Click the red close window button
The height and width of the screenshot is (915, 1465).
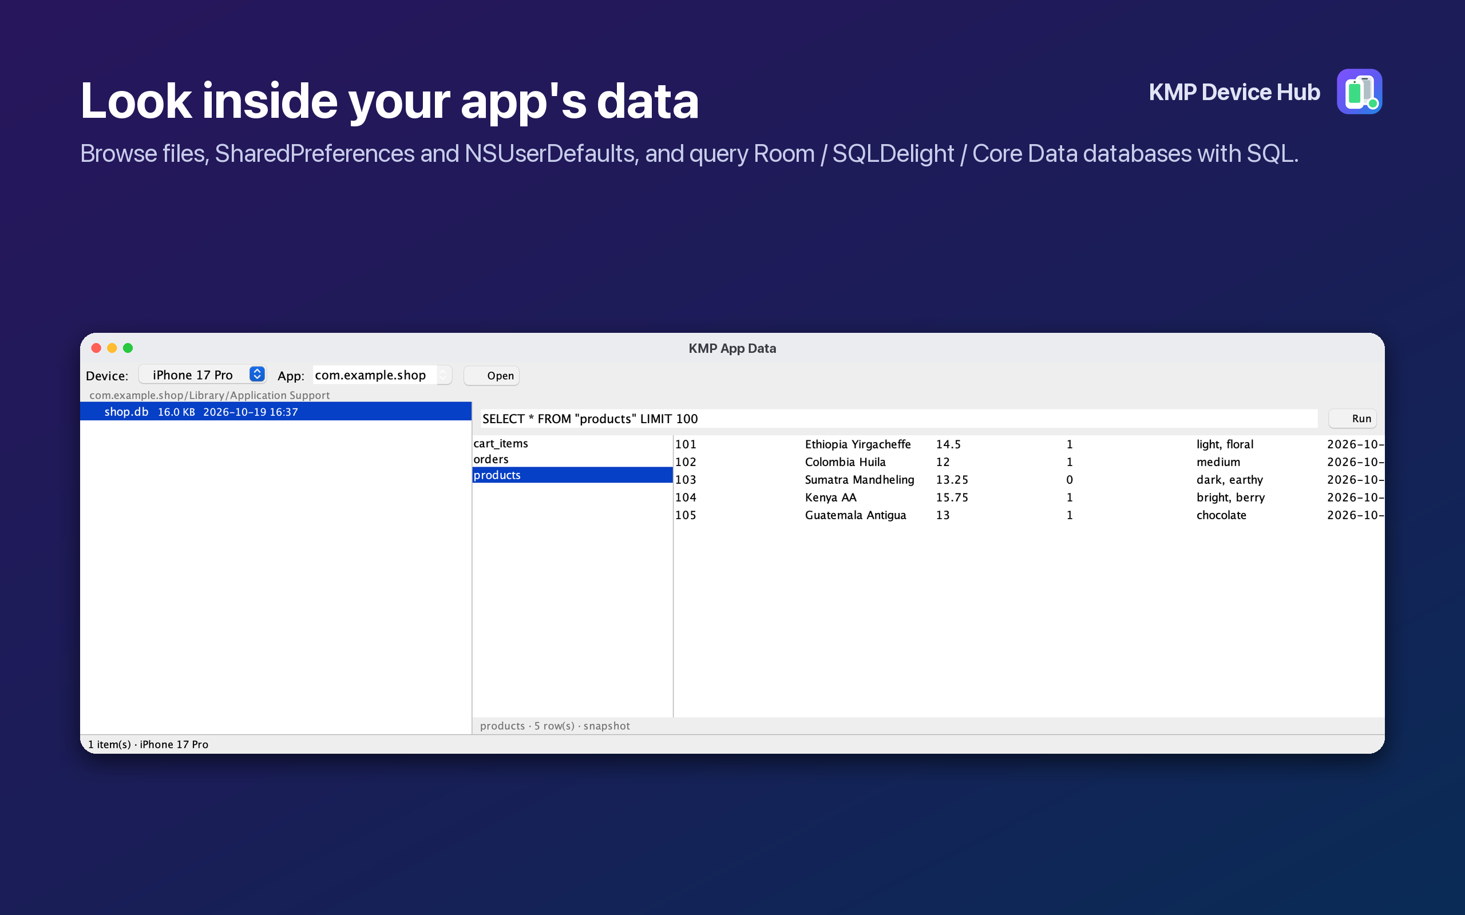pyautogui.click(x=96, y=348)
